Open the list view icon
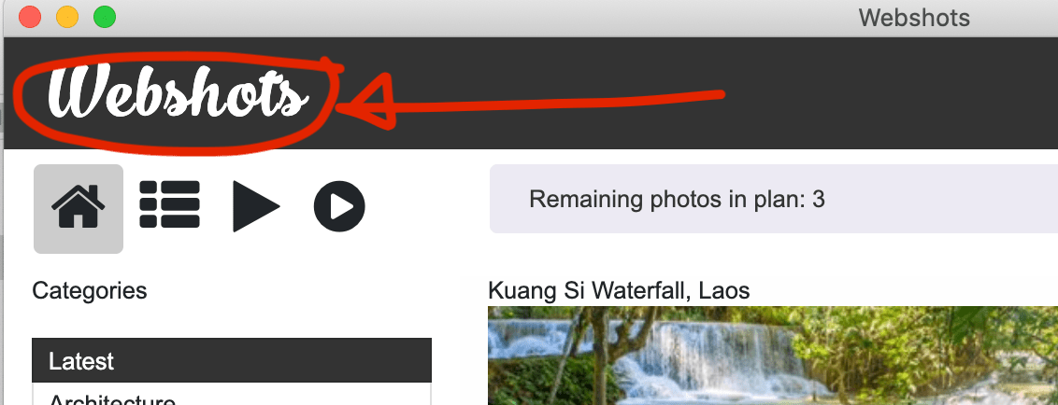This screenshot has height=405, width=1058. 169,205
